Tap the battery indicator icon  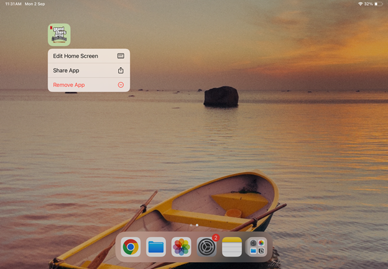(x=379, y=4)
